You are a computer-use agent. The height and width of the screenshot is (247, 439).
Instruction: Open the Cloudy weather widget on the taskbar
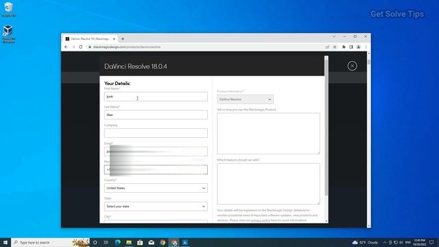tap(365, 242)
